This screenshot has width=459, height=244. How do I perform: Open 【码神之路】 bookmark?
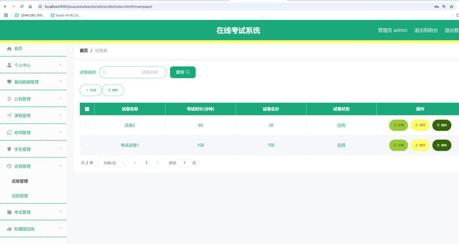(x=30, y=15)
